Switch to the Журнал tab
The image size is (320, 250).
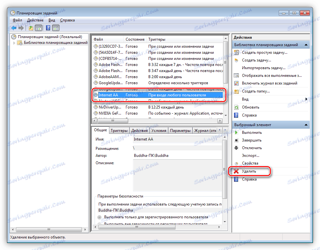(205, 131)
